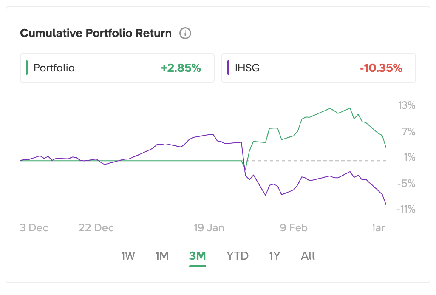Click the green Portfolio color indicator bar
Screen dimensions: 436x295
[x=27, y=68]
